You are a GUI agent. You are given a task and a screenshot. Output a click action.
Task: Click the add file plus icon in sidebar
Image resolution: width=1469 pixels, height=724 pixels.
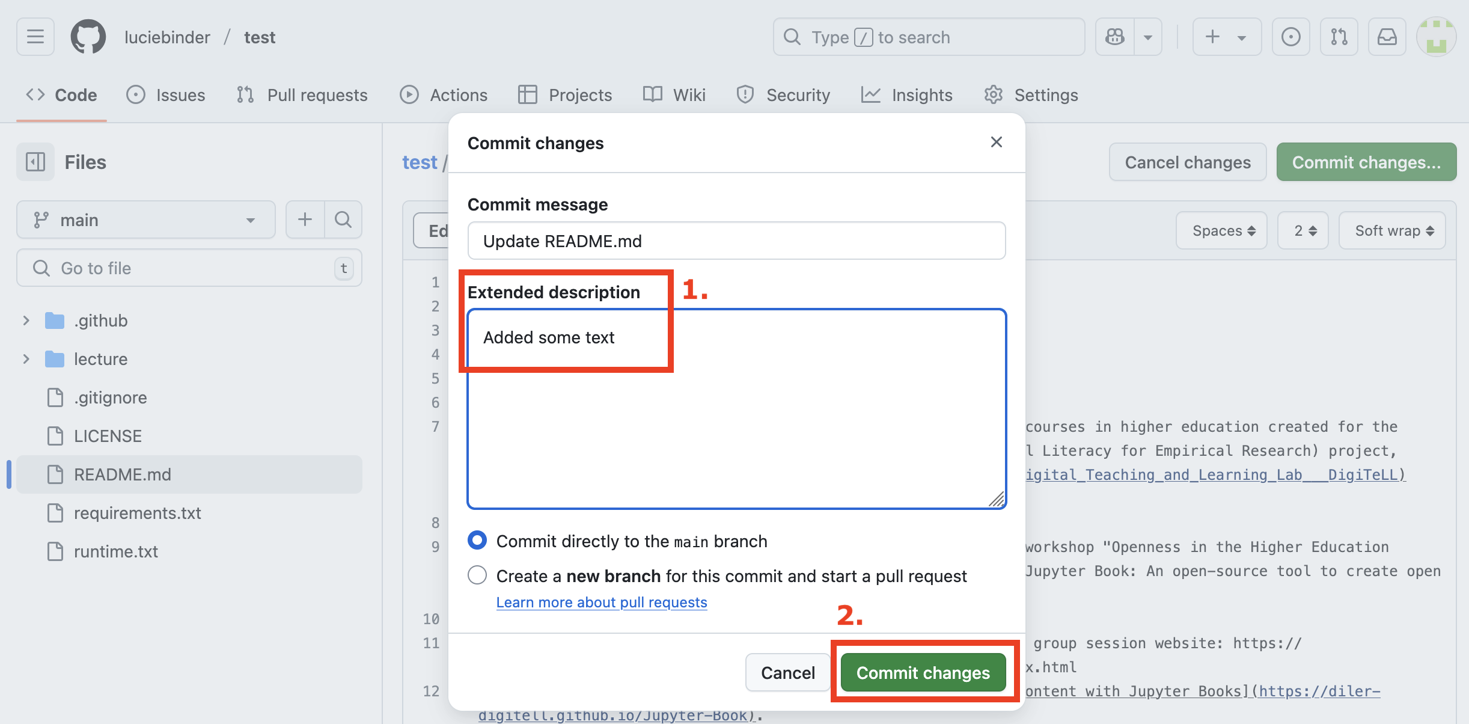click(305, 219)
